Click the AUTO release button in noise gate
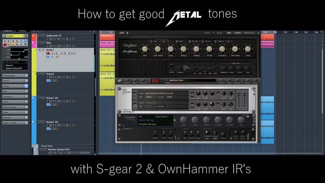The height and width of the screenshot is (183, 325). point(215,138)
